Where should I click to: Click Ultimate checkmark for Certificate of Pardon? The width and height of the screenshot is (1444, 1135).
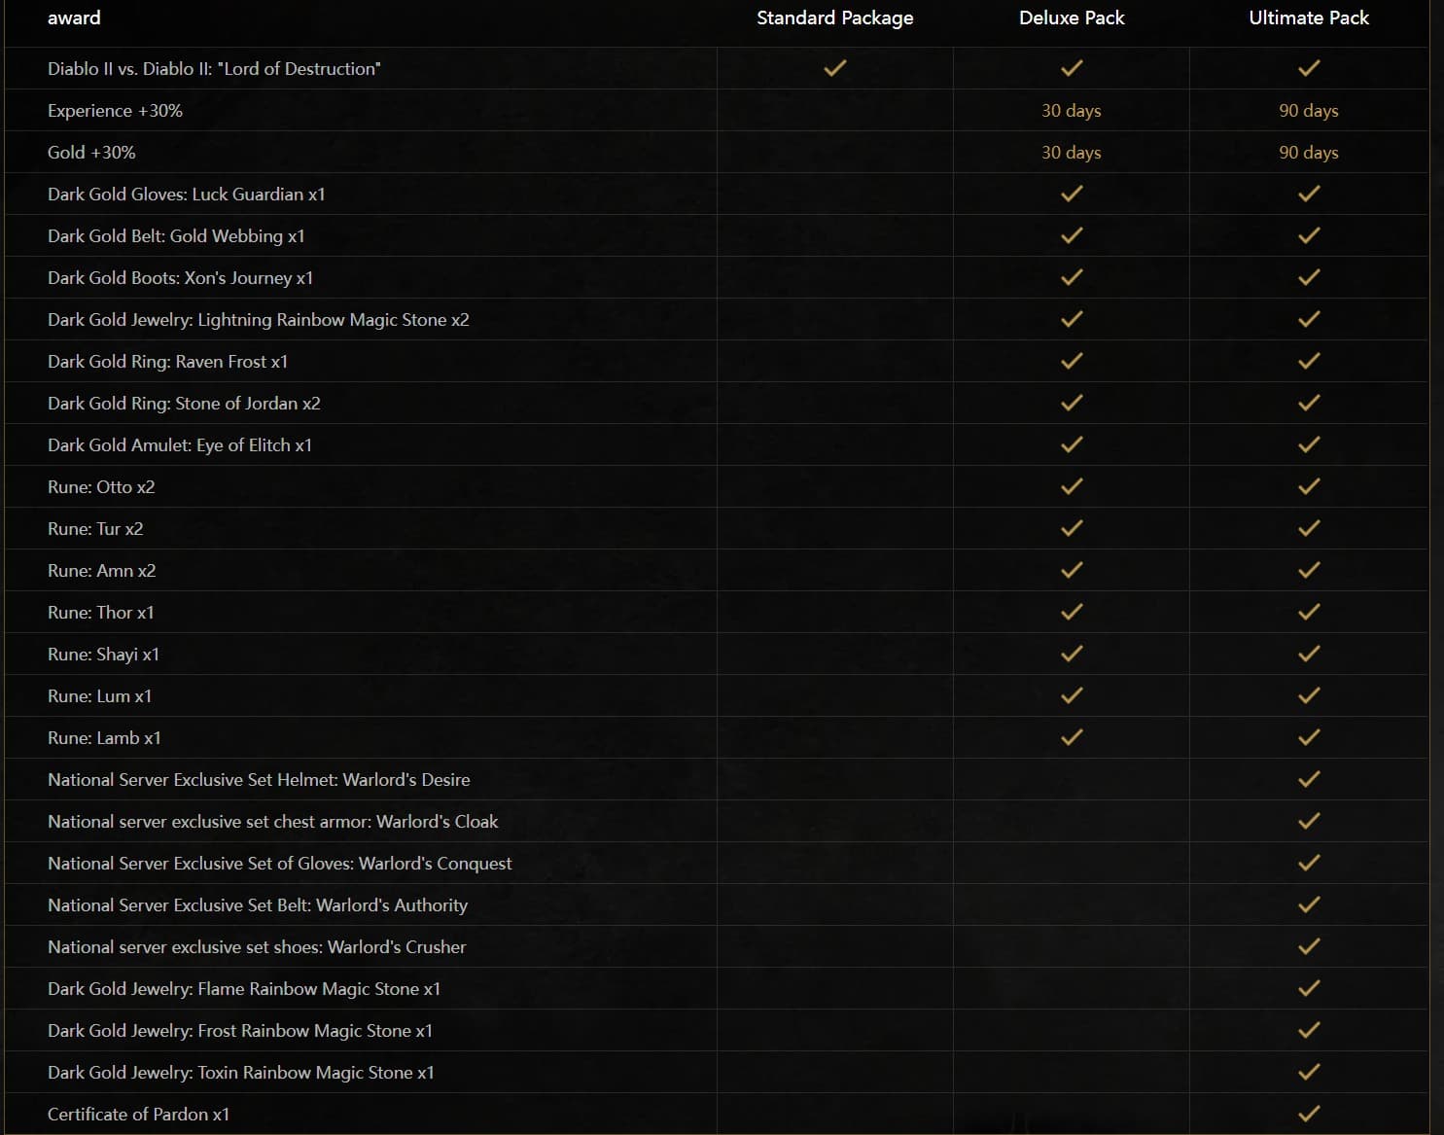1309,1114
